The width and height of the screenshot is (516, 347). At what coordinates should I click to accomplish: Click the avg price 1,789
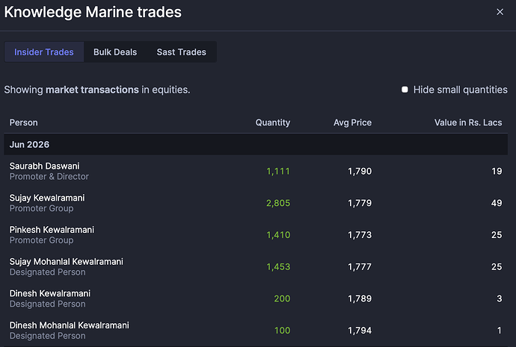tap(360, 298)
